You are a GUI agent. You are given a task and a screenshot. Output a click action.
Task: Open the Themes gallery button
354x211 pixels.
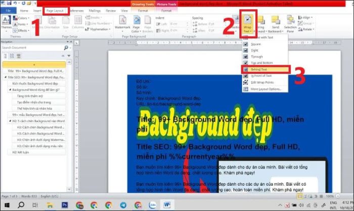tap(6, 23)
